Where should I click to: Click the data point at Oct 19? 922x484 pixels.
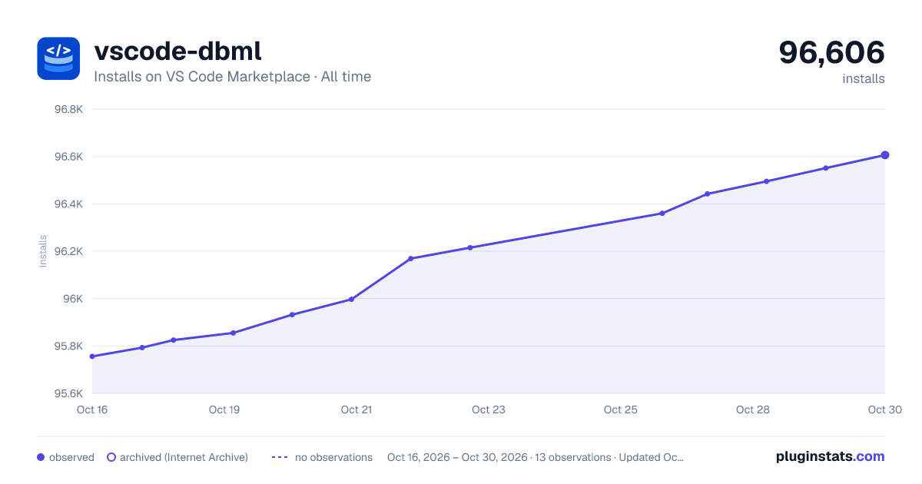click(x=233, y=333)
